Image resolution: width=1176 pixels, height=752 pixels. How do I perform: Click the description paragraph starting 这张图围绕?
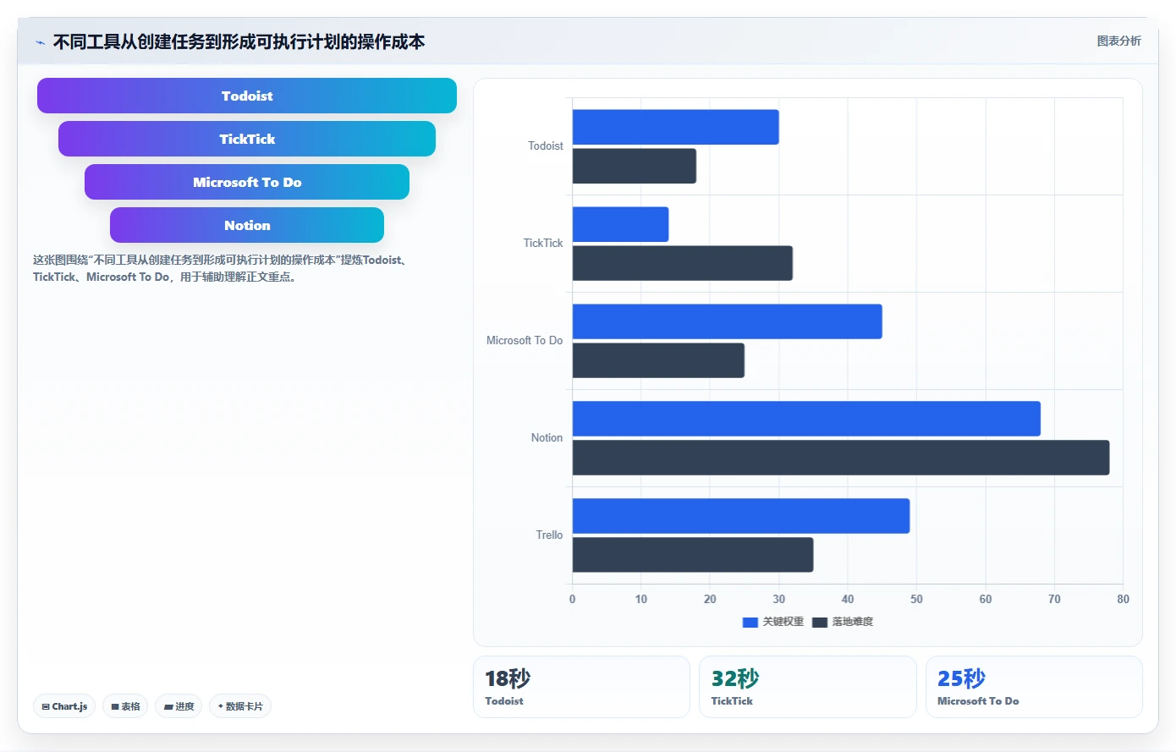point(221,268)
